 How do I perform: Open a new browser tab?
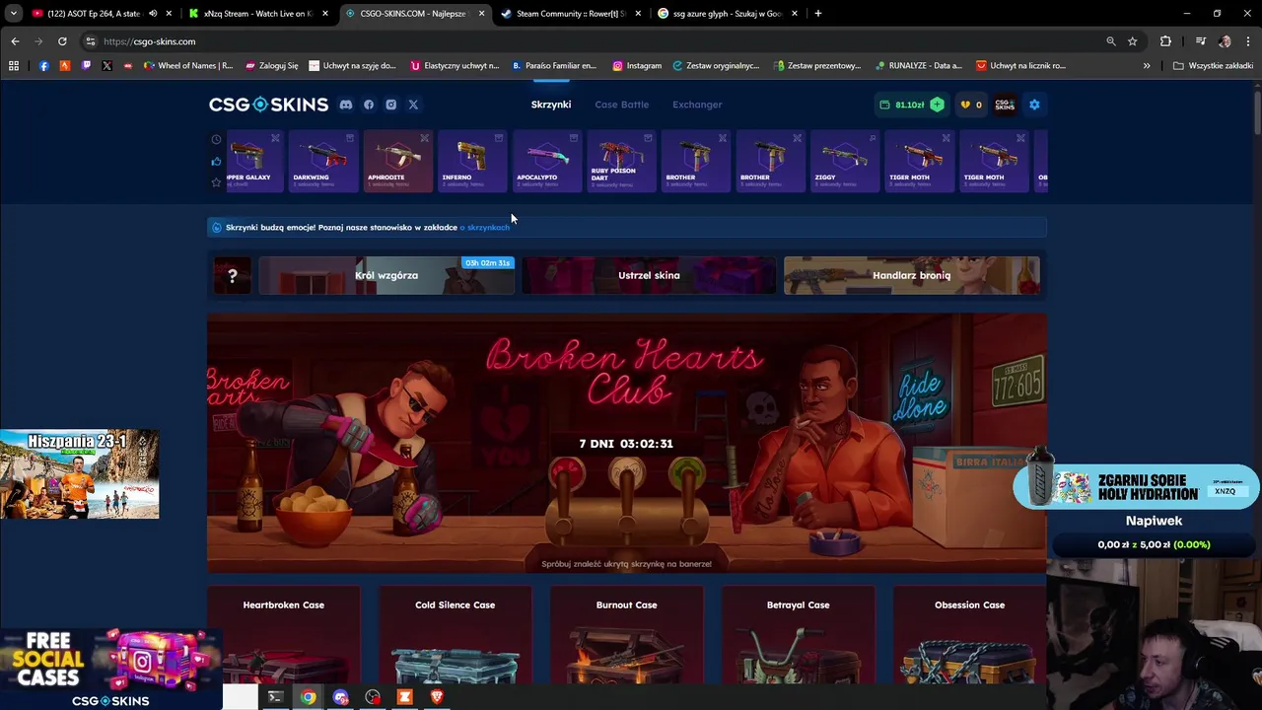[818, 14]
